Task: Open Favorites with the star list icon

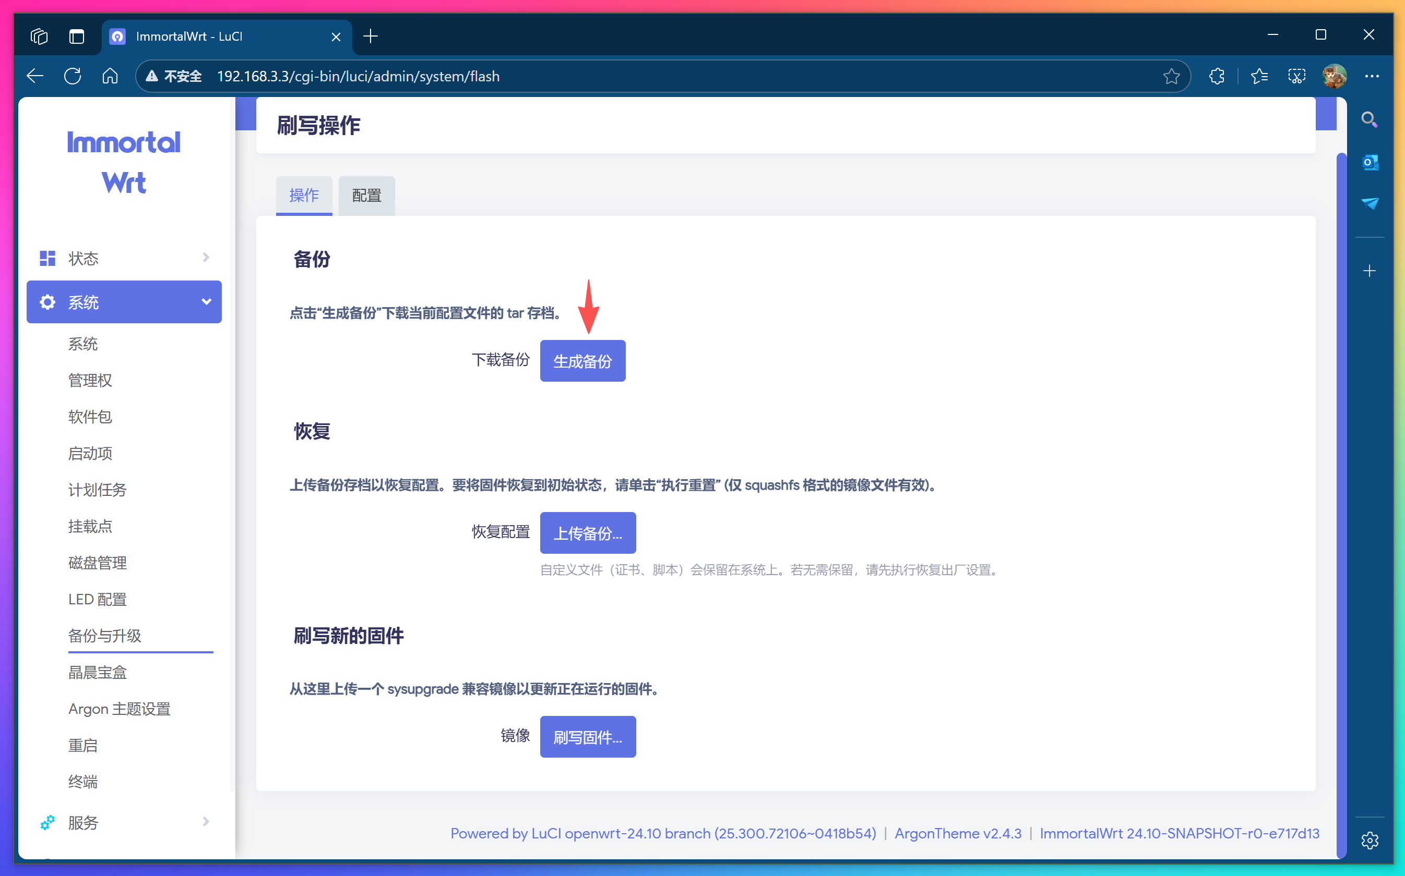Action: point(1259,76)
